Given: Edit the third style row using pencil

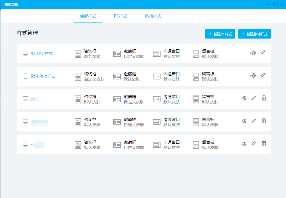Looking at the screenshot, I should pos(254,98).
